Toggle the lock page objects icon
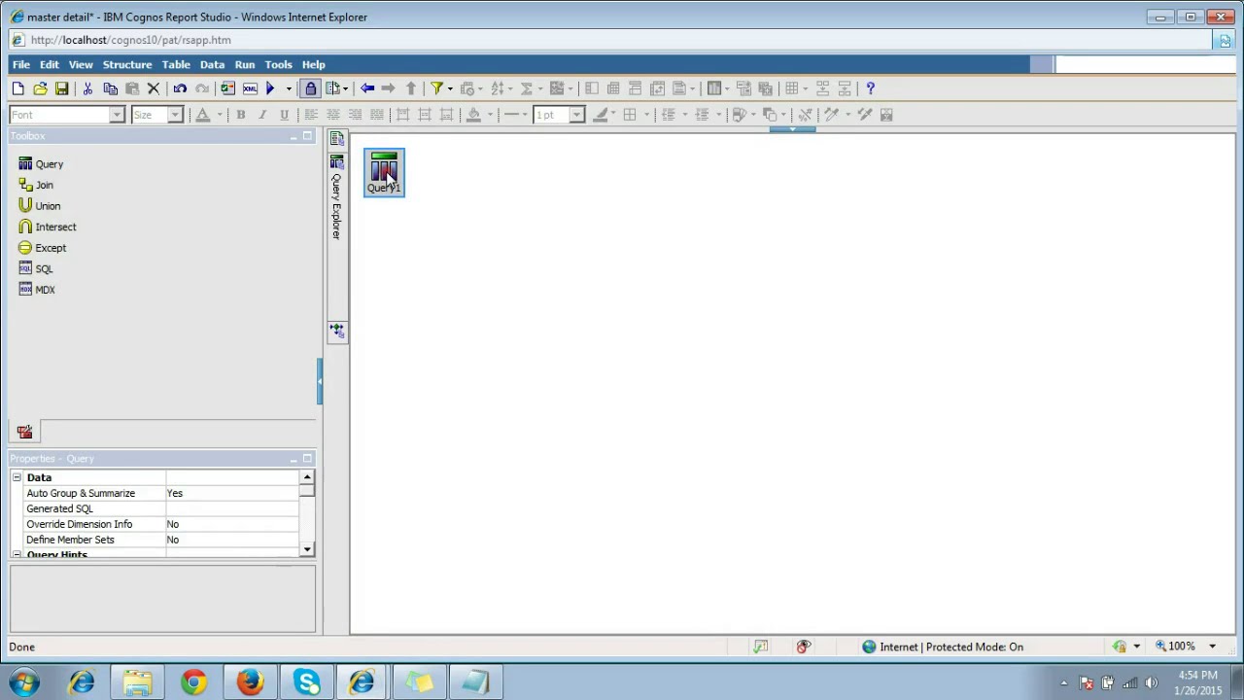The height and width of the screenshot is (700, 1244). click(x=311, y=88)
